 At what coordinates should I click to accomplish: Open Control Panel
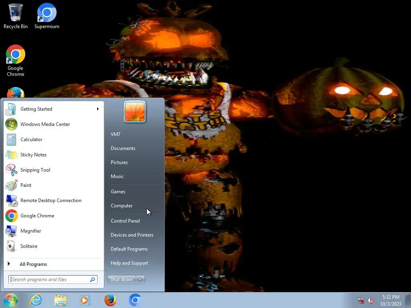click(125, 221)
